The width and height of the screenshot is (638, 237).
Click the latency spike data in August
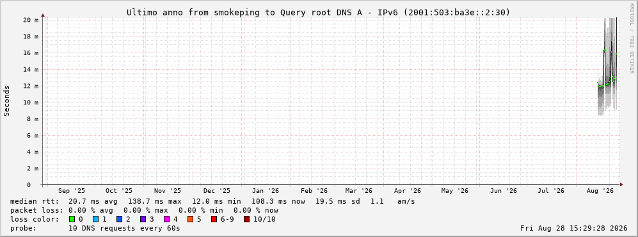point(607,65)
